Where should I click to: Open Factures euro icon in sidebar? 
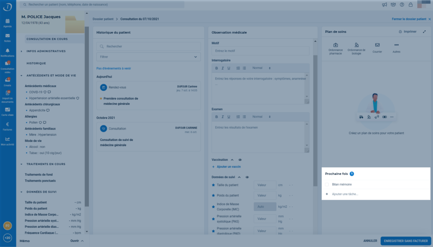tap(7, 124)
